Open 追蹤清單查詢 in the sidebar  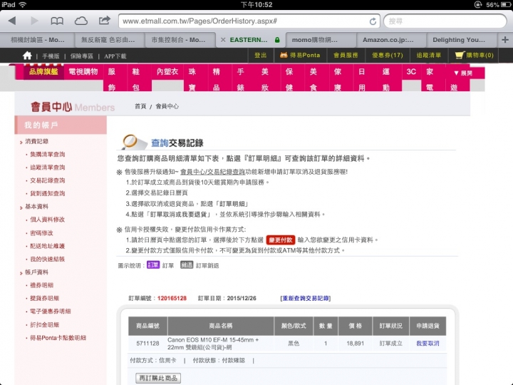click(x=47, y=168)
